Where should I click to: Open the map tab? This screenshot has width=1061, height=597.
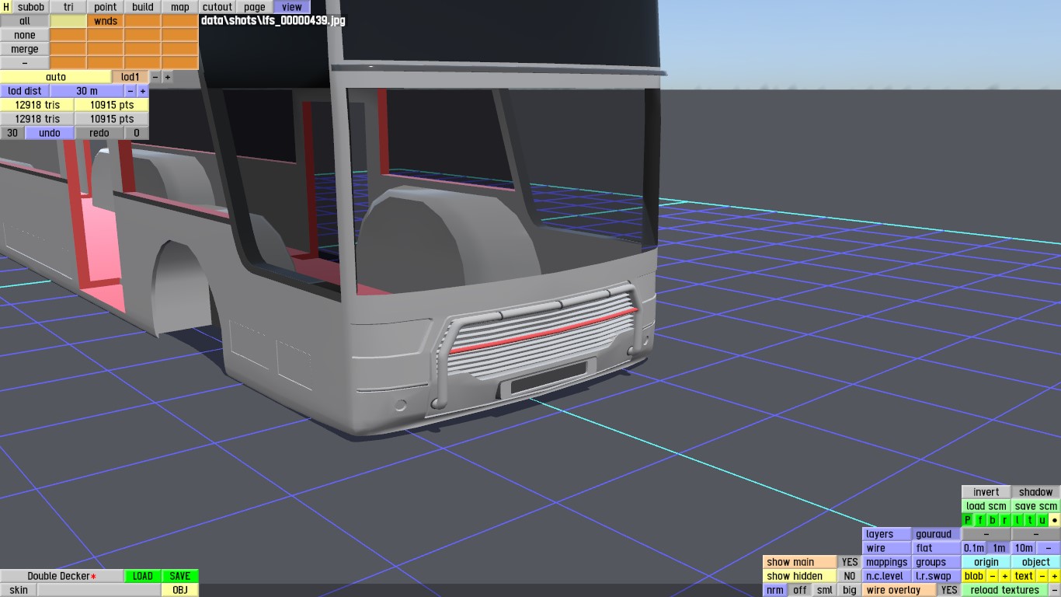(180, 7)
